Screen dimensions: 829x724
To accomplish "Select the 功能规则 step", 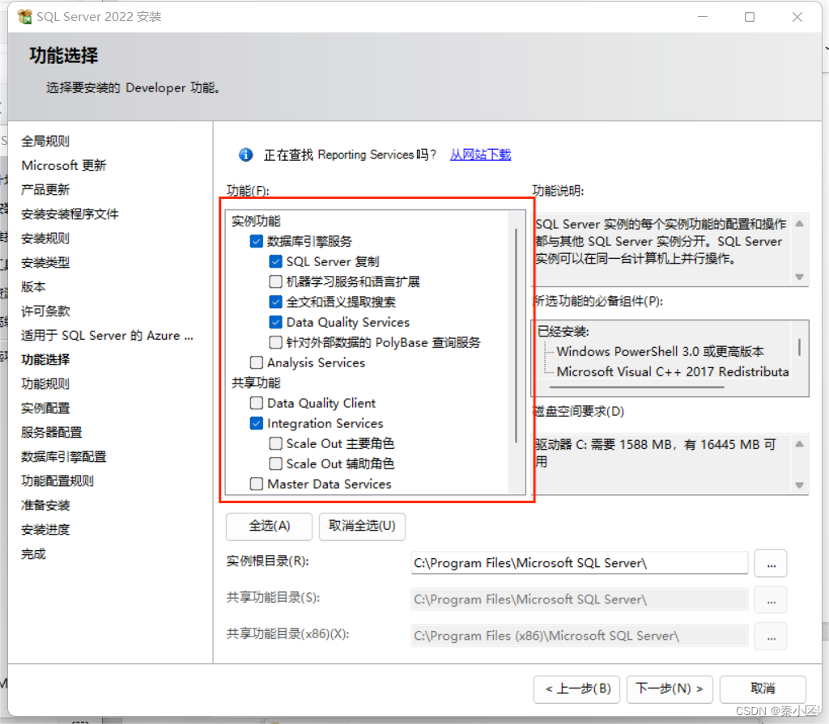I will pyautogui.click(x=45, y=384).
